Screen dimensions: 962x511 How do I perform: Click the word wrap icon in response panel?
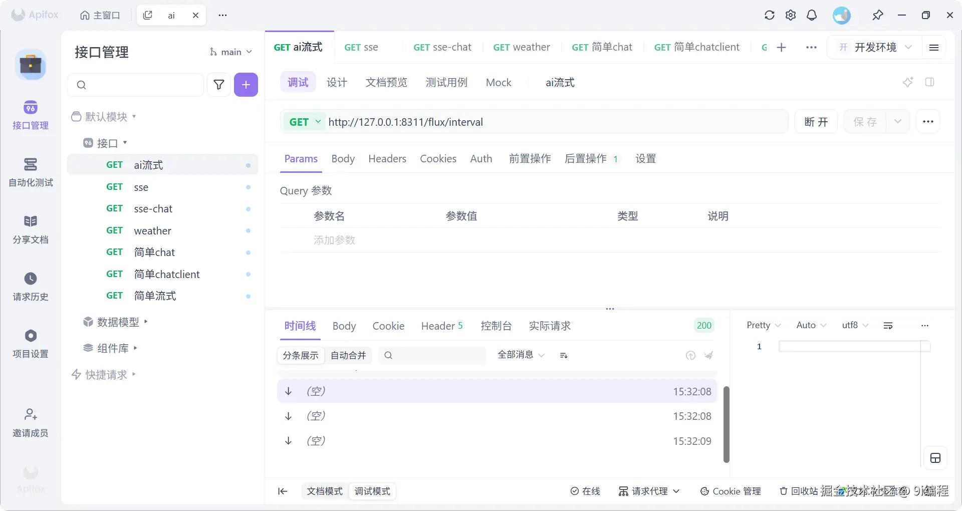click(x=888, y=326)
